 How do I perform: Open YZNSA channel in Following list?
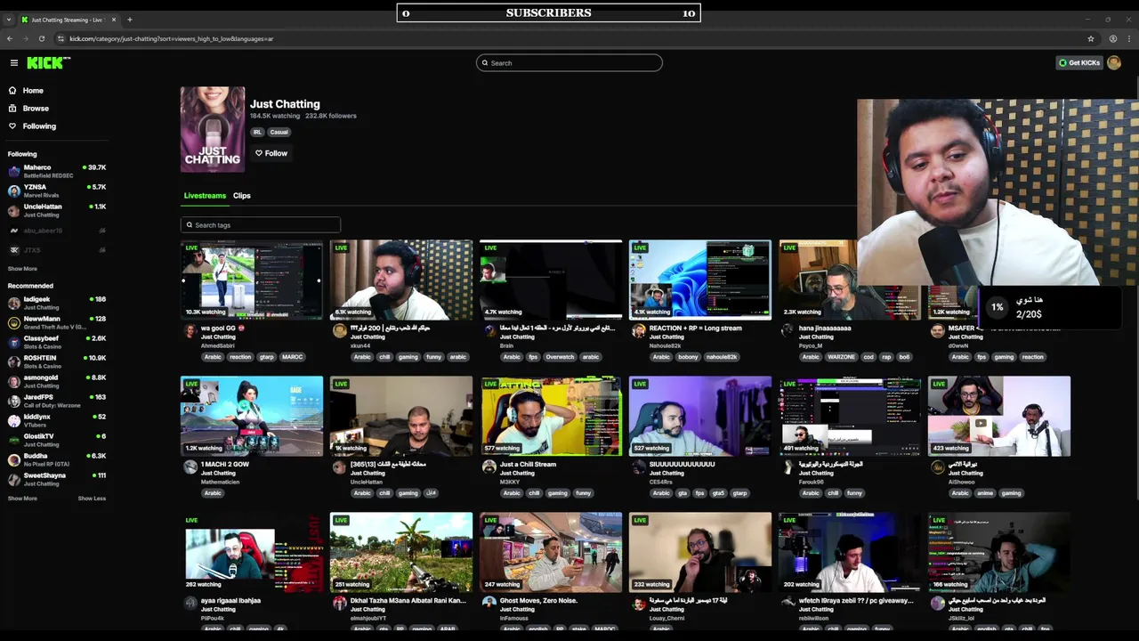[56, 191]
